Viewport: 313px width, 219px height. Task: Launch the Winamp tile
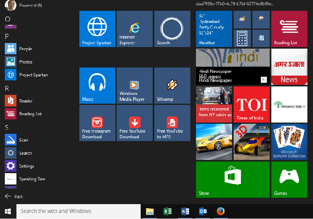click(x=172, y=86)
